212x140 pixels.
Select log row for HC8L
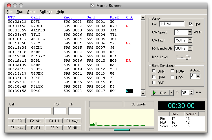tap(70, 60)
